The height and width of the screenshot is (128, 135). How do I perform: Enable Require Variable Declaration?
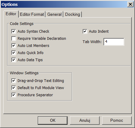point(14,39)
